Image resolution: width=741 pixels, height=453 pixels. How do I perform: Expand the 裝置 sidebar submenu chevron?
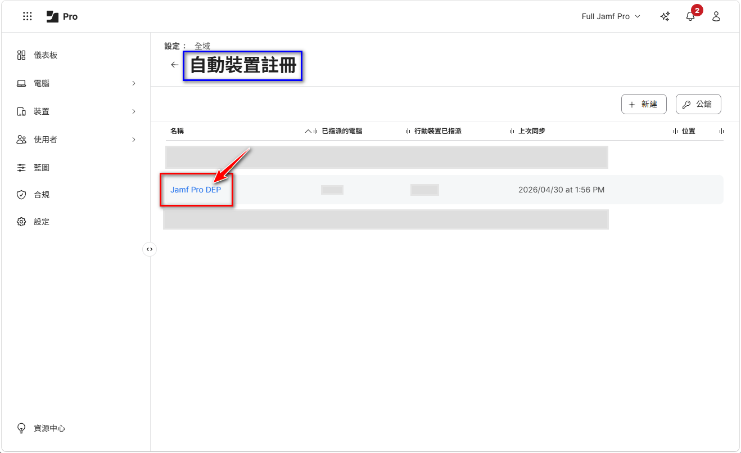(x=134, y=111)
